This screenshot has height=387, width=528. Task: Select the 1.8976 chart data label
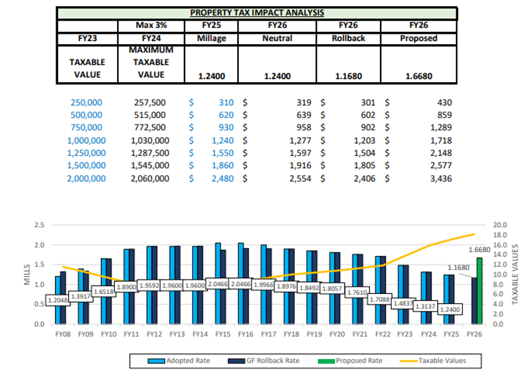pyautogui.click(x=286, y=286)
